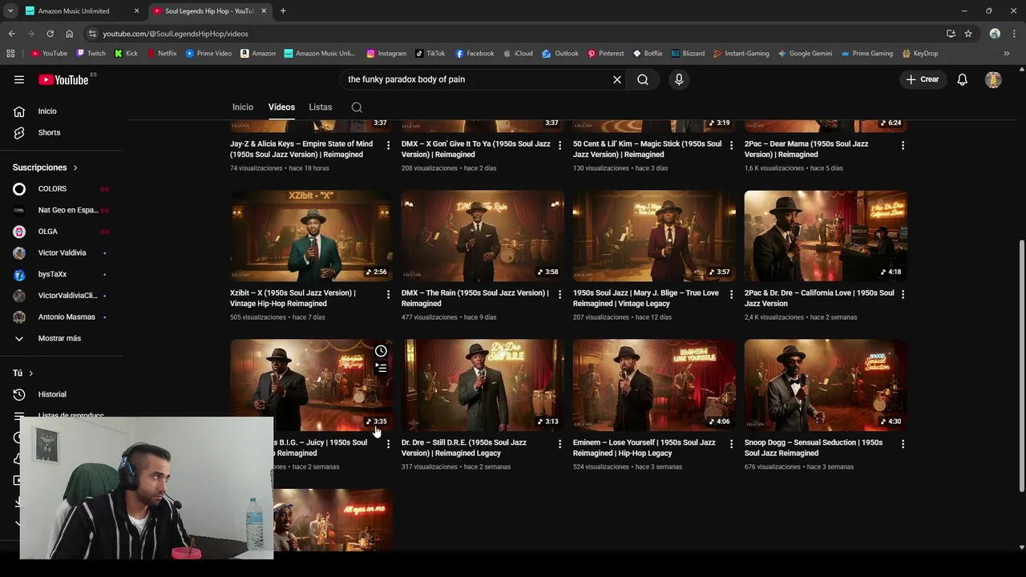Image resolution: width=1026 pixels, height=577 pixels.
Task: Click the page vertical scrollbar thumb
Action: coord(1021,365)
